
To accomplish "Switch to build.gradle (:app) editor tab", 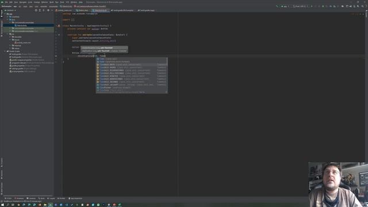I will (147, 10).
